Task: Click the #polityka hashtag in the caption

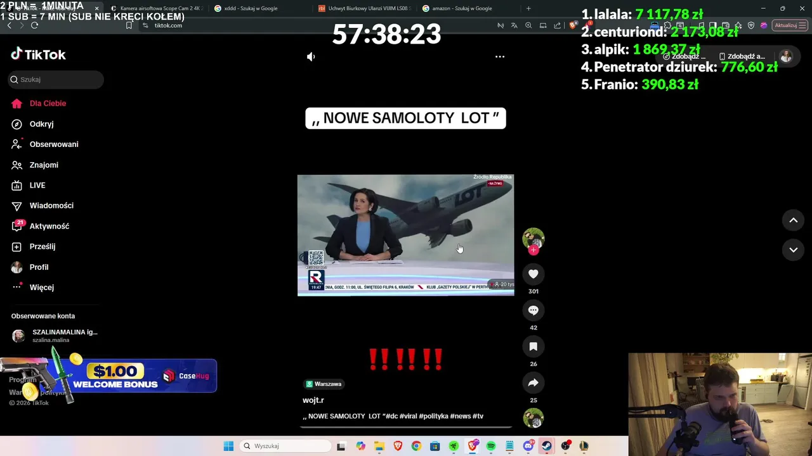Action: [433, 416]
